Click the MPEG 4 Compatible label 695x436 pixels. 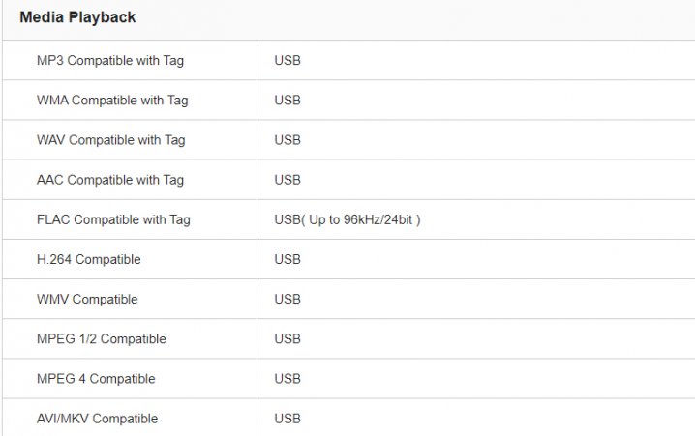tap(96, 379)
